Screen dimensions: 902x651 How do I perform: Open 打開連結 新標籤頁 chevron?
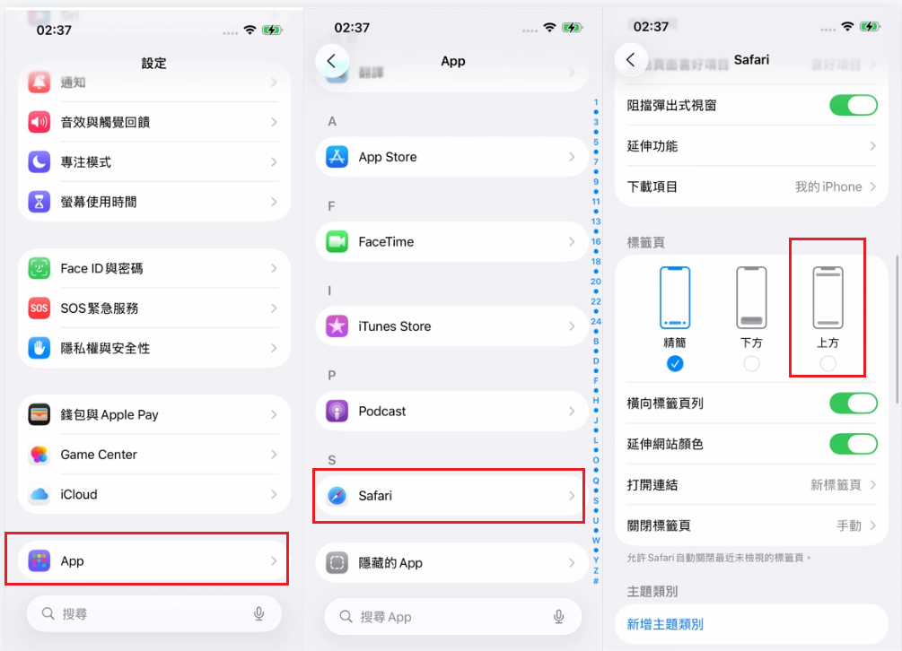click(872, 485)
